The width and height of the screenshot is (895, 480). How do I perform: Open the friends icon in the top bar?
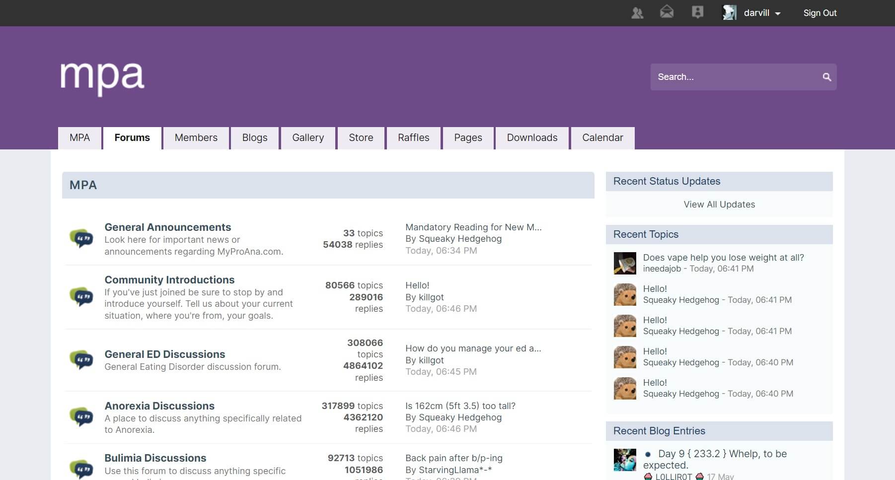pyautogui.click(x=637, y=13)
